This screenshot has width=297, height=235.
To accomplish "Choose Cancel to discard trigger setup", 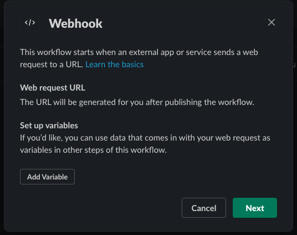I will [204, 208].
